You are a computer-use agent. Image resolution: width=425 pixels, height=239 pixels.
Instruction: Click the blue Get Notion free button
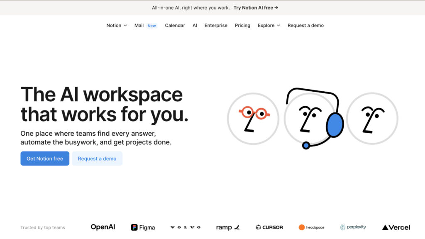point(44,159)
